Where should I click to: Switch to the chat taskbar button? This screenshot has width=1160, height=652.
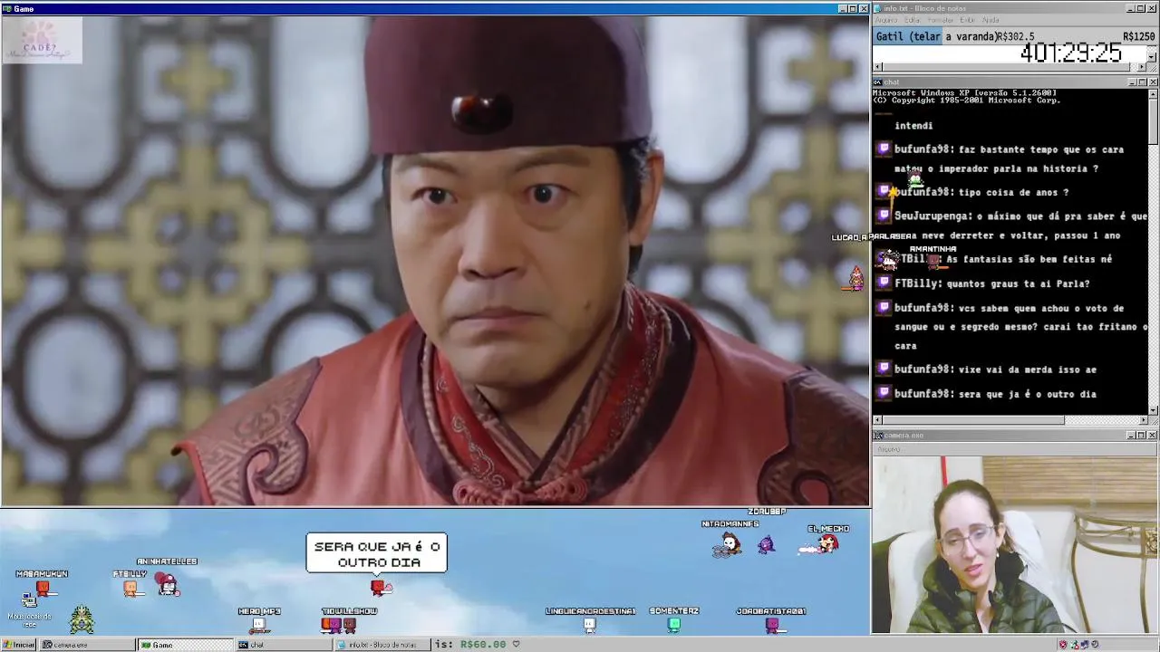pyautogui.click(x=283, y=645)
